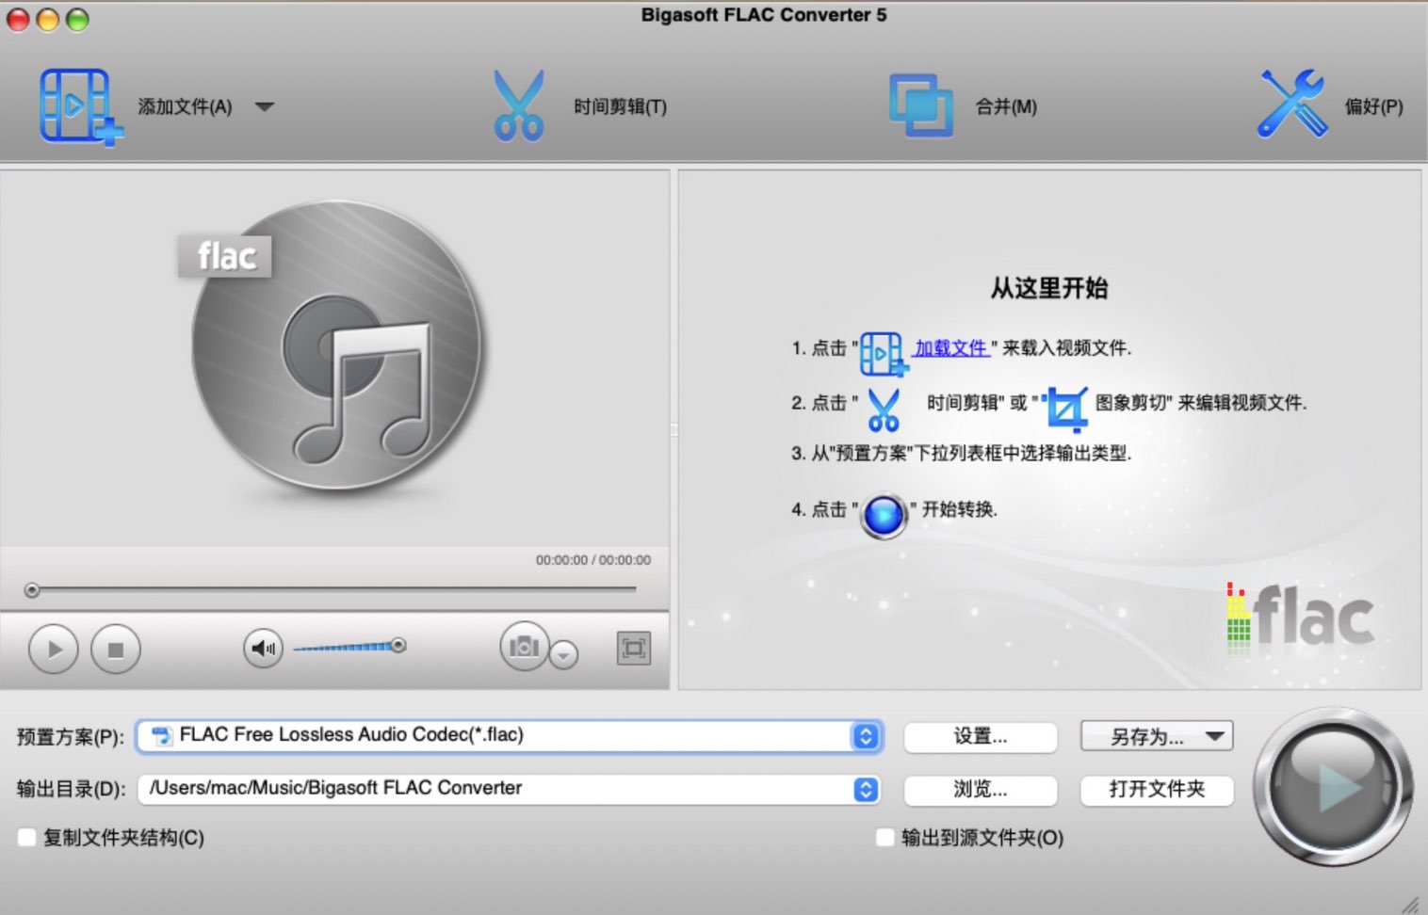
Task: Click the 设置... button
Action: click(981, 737)
